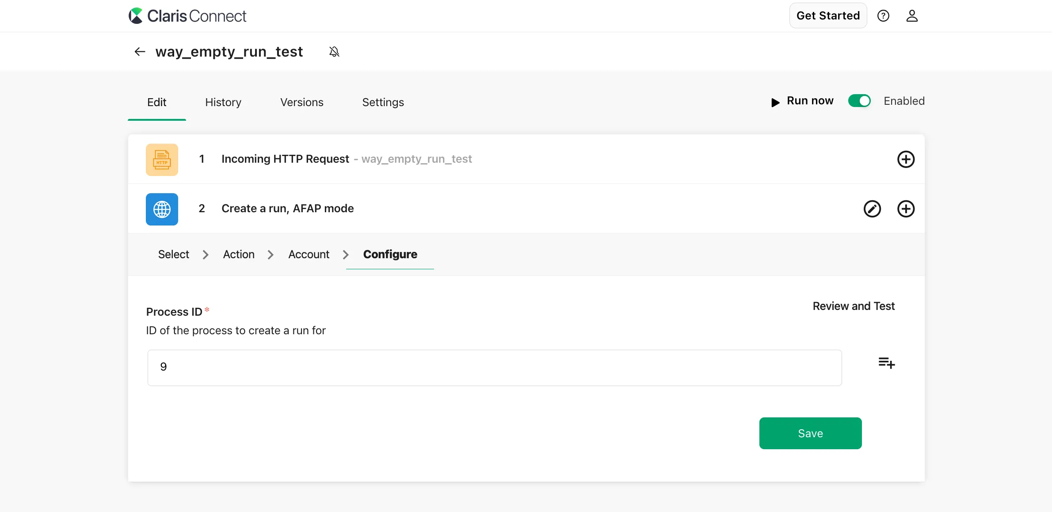Open the help question mark icon
1052x512 pixels.
tap(884, 15)
